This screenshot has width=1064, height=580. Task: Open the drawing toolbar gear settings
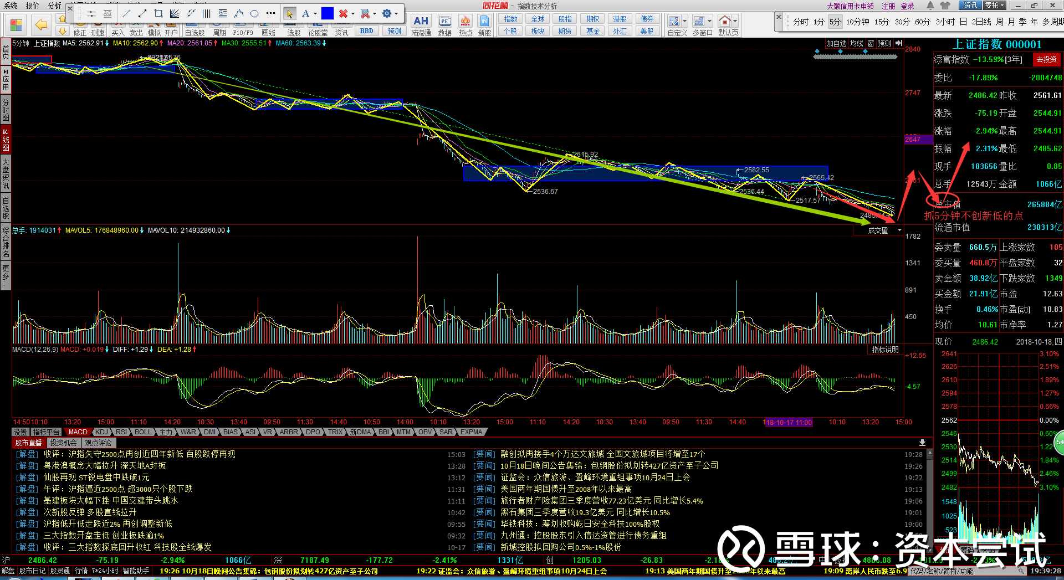[387, 13]
